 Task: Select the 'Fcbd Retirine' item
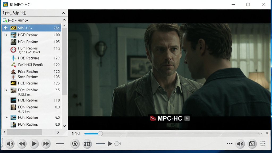pyautogui.click(x=31, y=71)
